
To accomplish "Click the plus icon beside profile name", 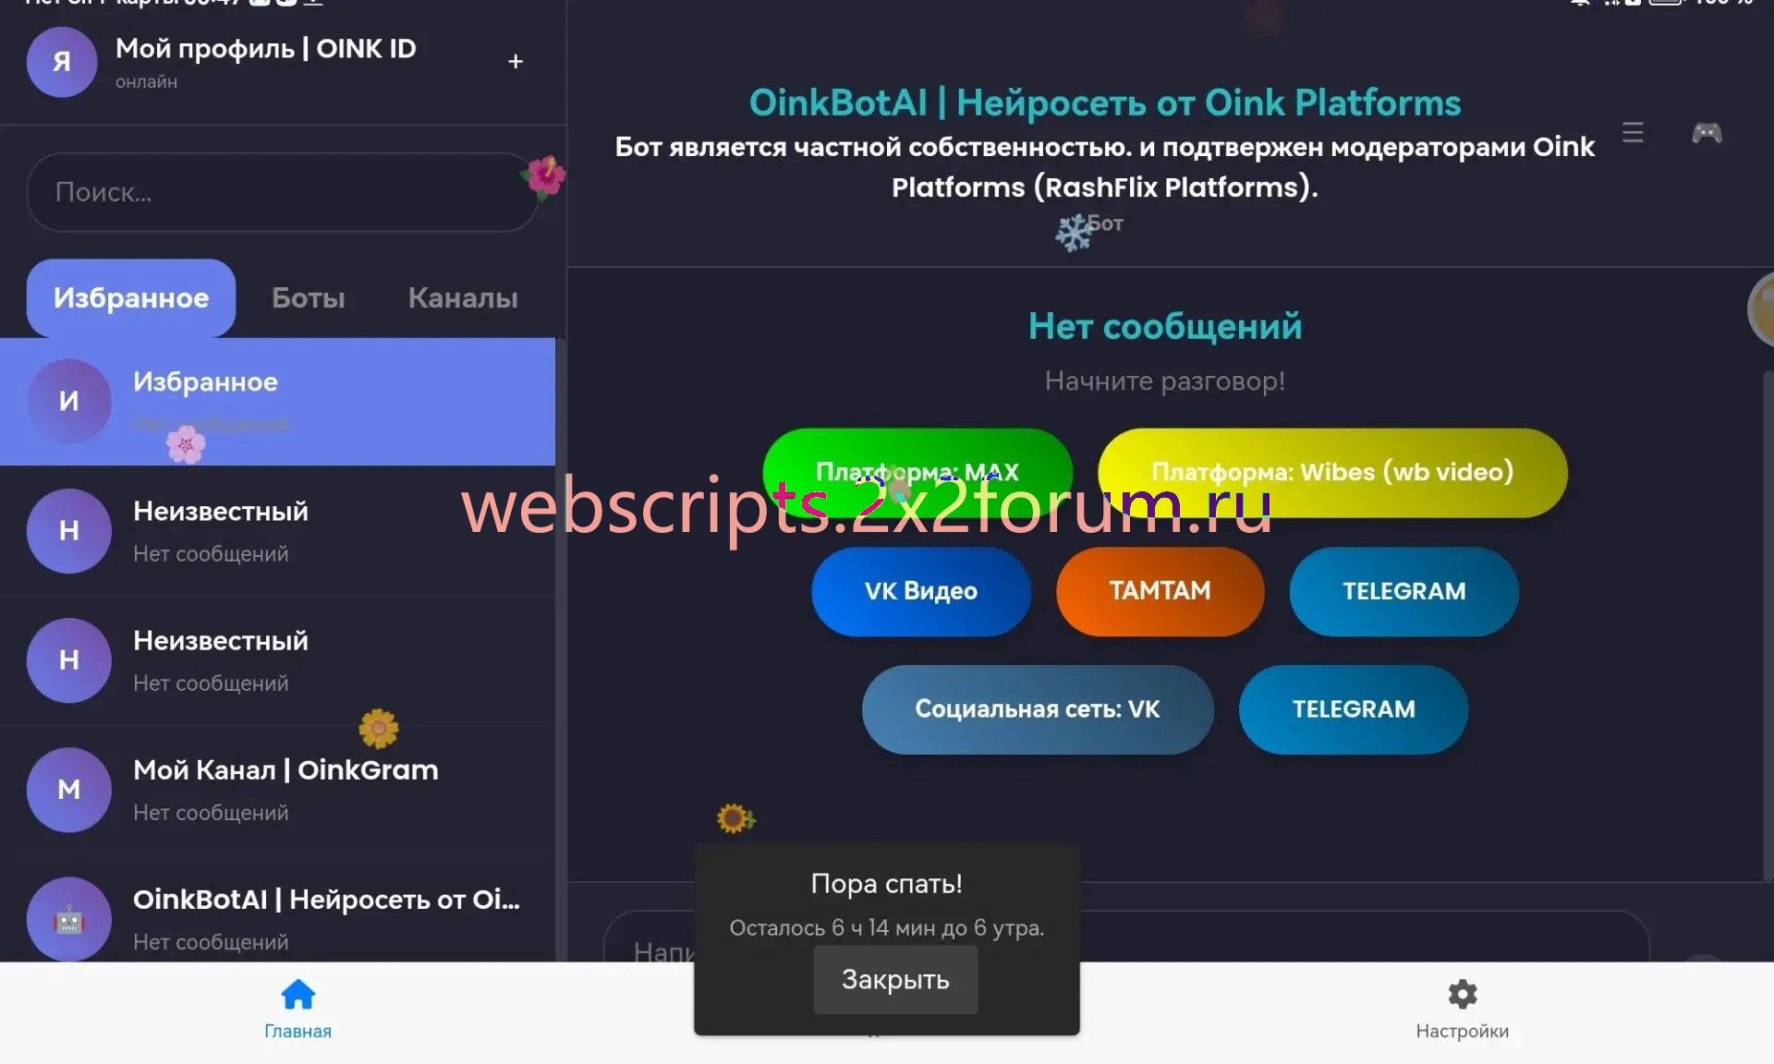I will point(516,61).
